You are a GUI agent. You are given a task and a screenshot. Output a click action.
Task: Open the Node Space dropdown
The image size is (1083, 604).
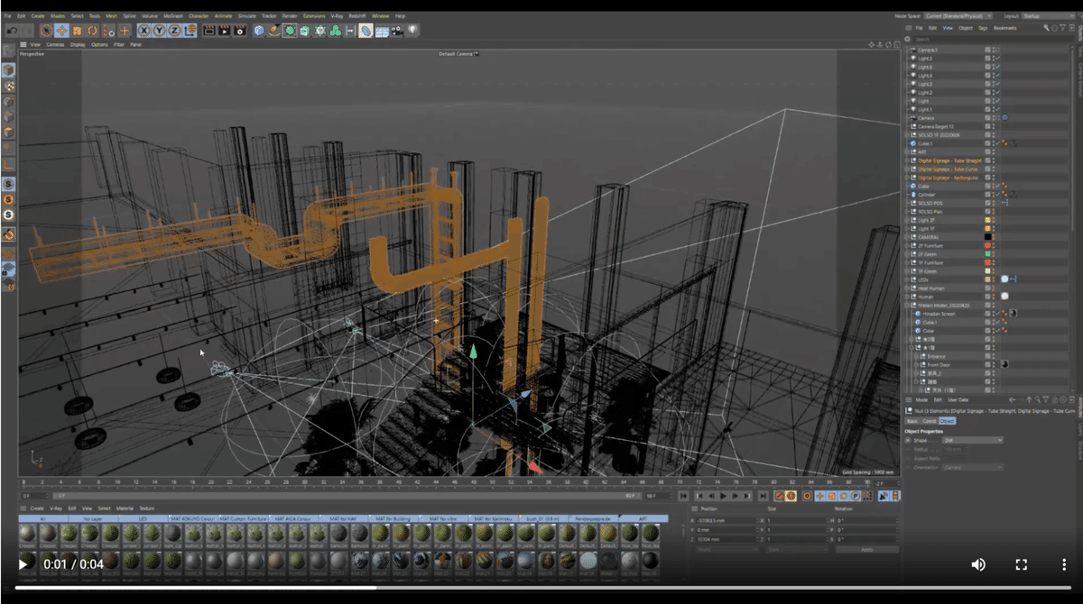pyautogui.click(x=958, y=16)
